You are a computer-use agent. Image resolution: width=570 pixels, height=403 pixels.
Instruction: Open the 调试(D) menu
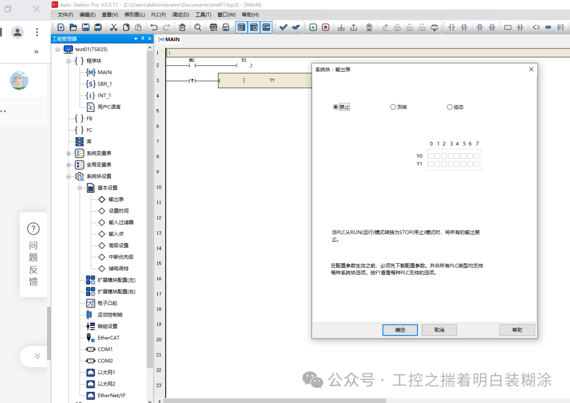click(180, 15)
